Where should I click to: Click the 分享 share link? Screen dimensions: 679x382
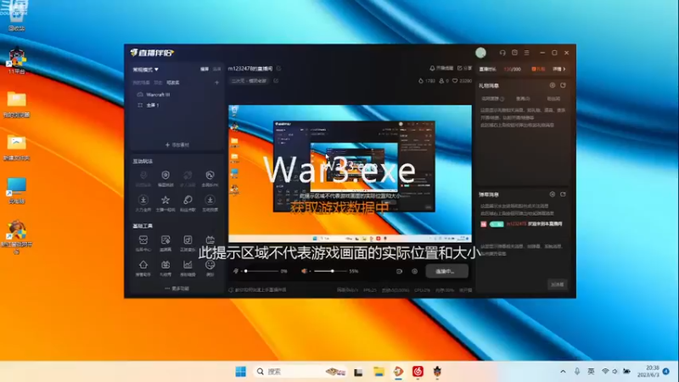click(464, 69)
